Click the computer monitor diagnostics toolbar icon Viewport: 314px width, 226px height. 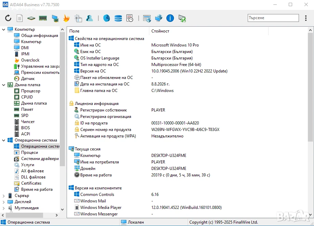point(55,18)
